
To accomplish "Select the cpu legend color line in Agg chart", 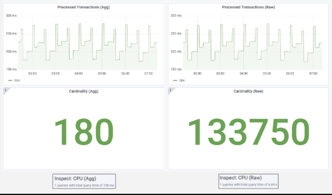I will (10, 80).
